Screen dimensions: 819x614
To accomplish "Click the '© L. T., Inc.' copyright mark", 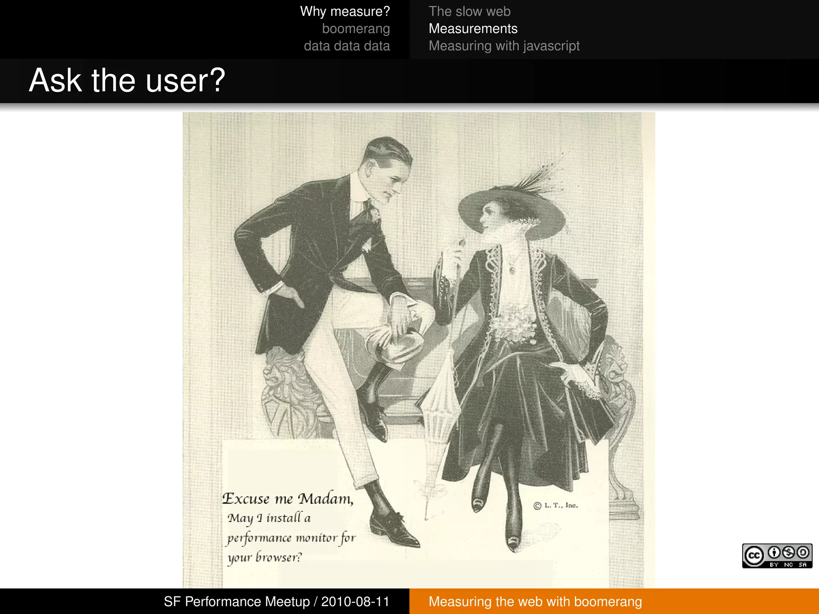I will (555, 505).
